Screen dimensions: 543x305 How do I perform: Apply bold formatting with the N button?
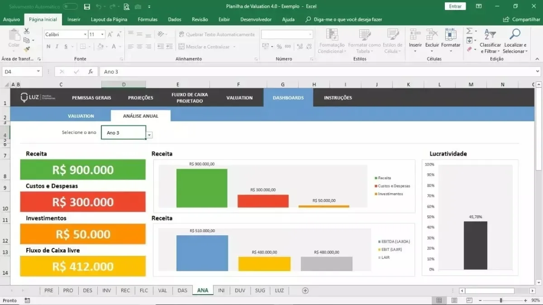coord(48,47)
